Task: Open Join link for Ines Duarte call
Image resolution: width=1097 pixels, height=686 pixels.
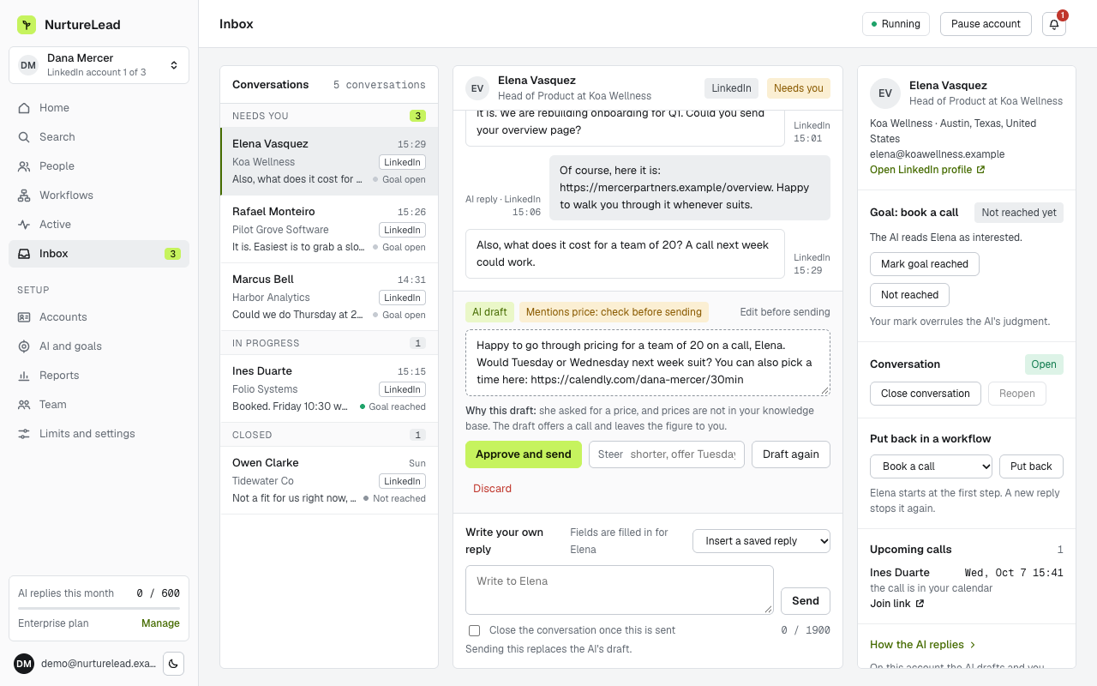Action: click(897, 604)
